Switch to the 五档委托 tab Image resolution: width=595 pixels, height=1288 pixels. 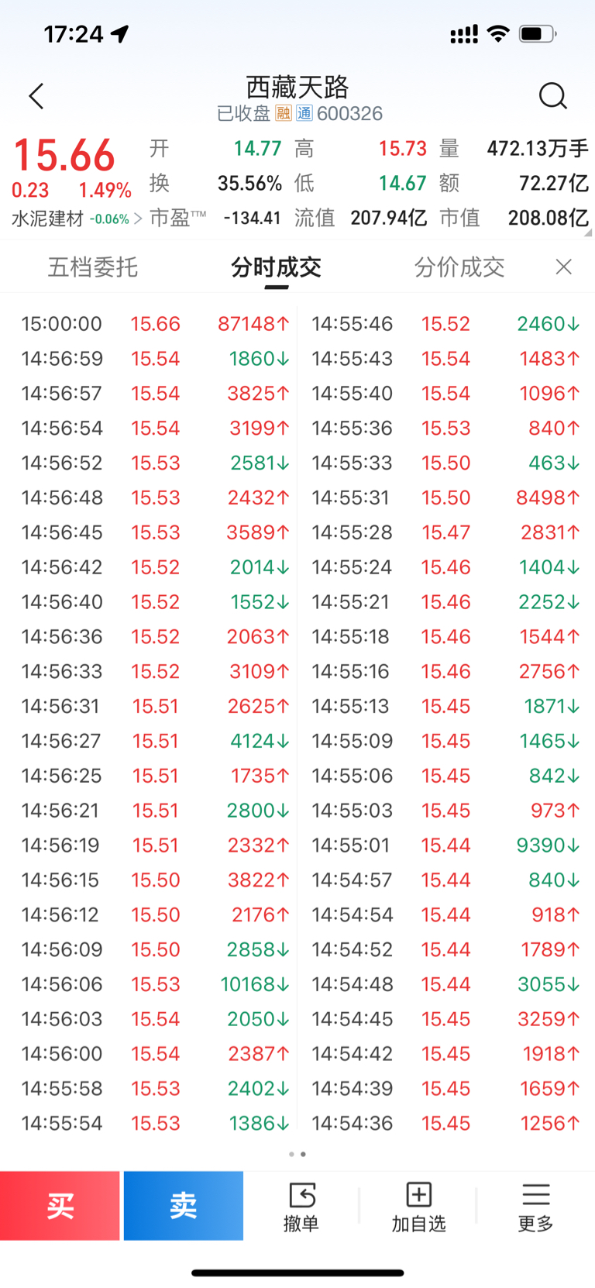[93, 267]
